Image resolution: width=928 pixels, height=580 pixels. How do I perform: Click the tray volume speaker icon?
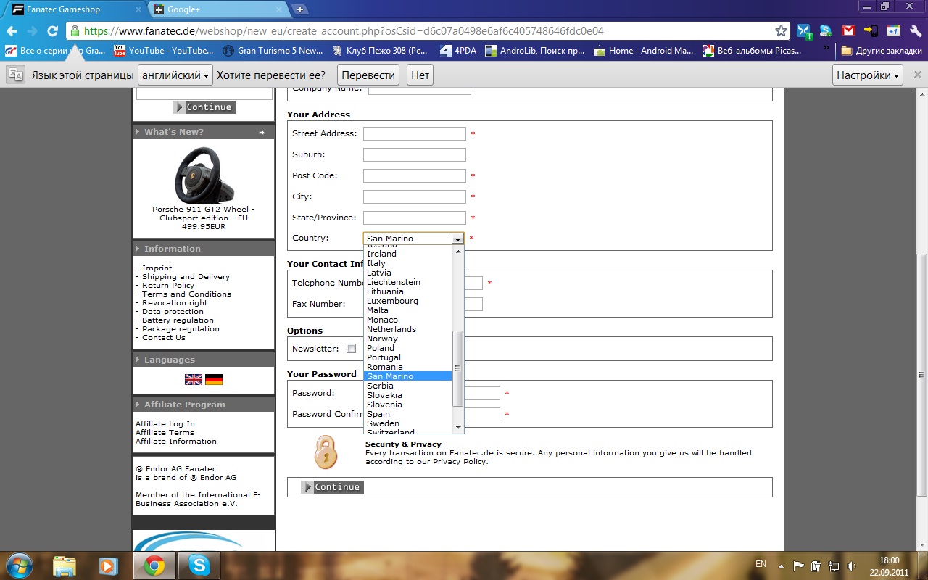(852, 565)
